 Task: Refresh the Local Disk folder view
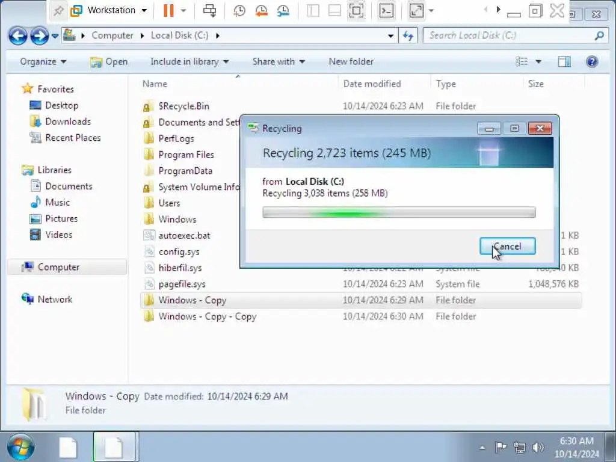[x=408, y=35]
